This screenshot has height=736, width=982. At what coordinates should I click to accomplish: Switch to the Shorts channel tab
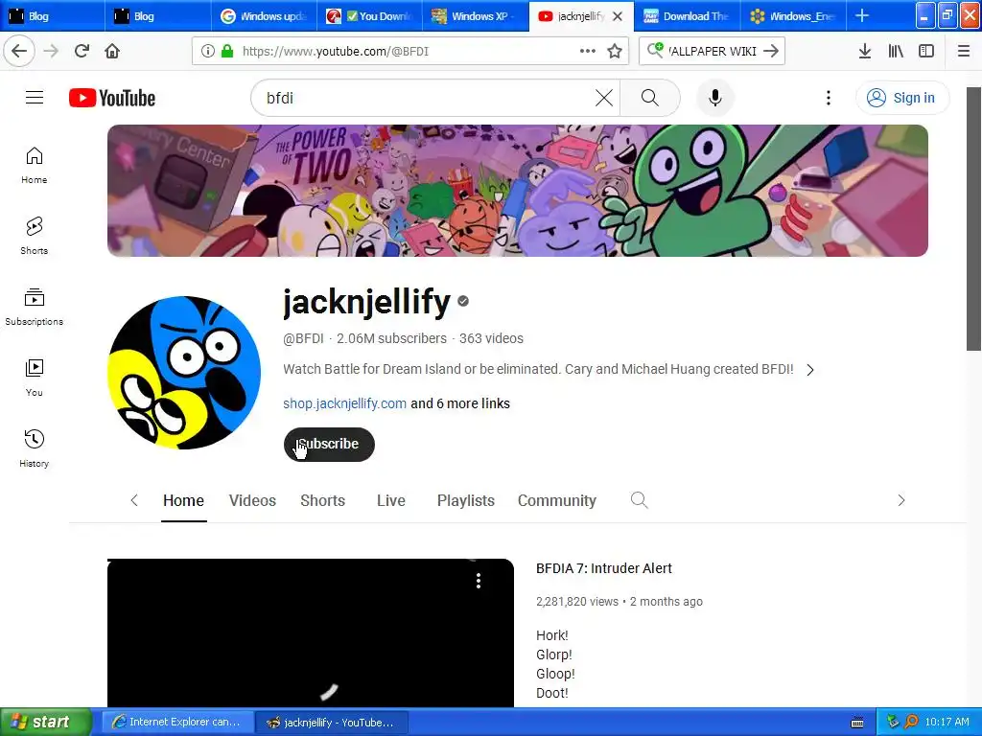click(322, 500)
